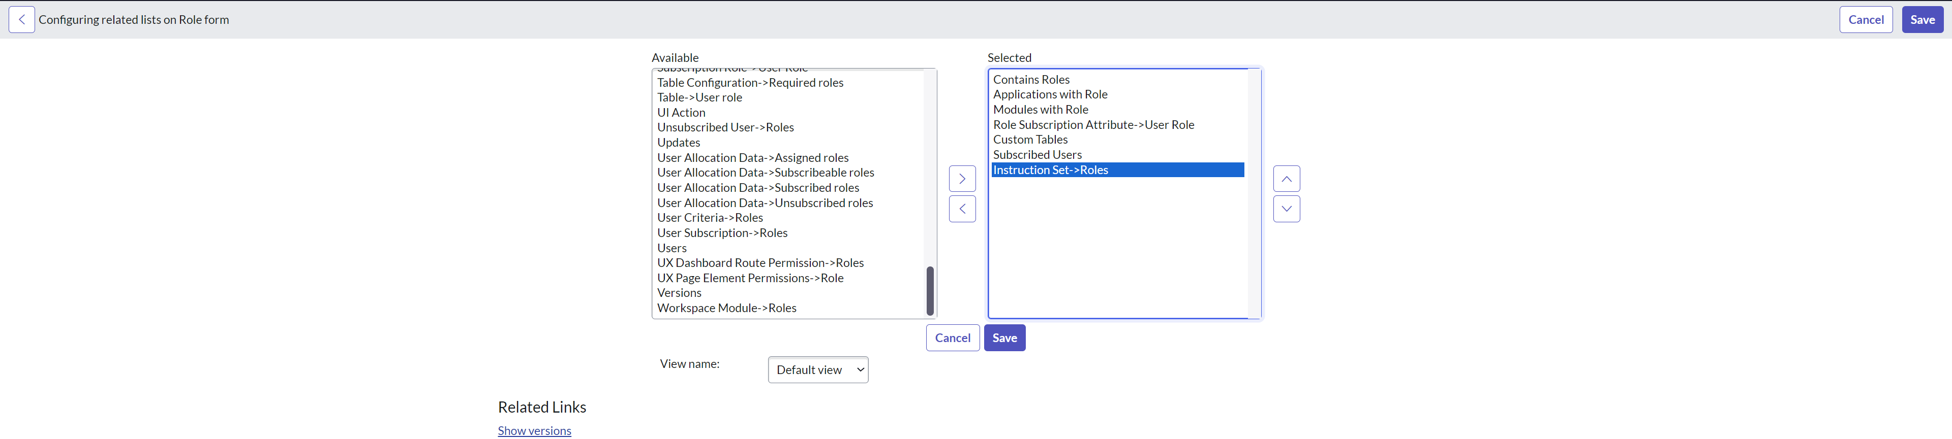This screenshot has height=439, width=1952.
Task: Open the View name dropdown
Action: click(817, 370)
